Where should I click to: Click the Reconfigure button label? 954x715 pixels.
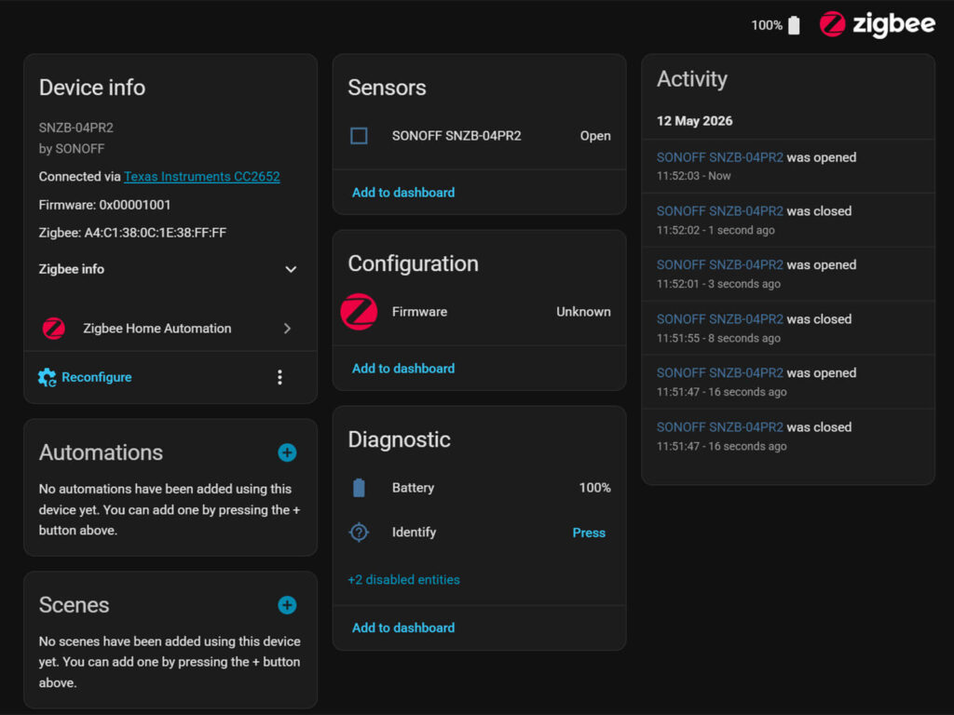(97, 377)
